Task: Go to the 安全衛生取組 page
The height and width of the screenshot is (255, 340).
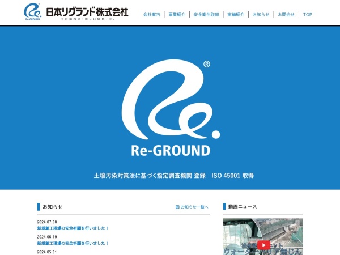Action: click(x=206, y=15)
